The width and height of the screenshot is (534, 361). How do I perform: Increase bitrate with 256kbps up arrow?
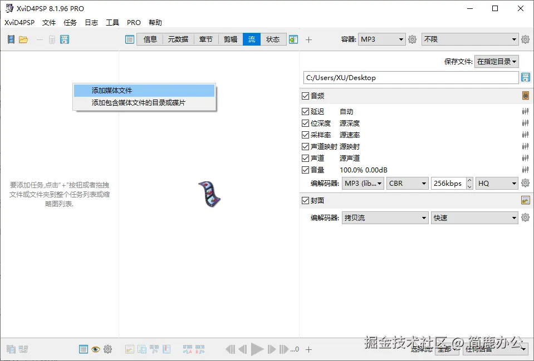(x=469, y=180)
